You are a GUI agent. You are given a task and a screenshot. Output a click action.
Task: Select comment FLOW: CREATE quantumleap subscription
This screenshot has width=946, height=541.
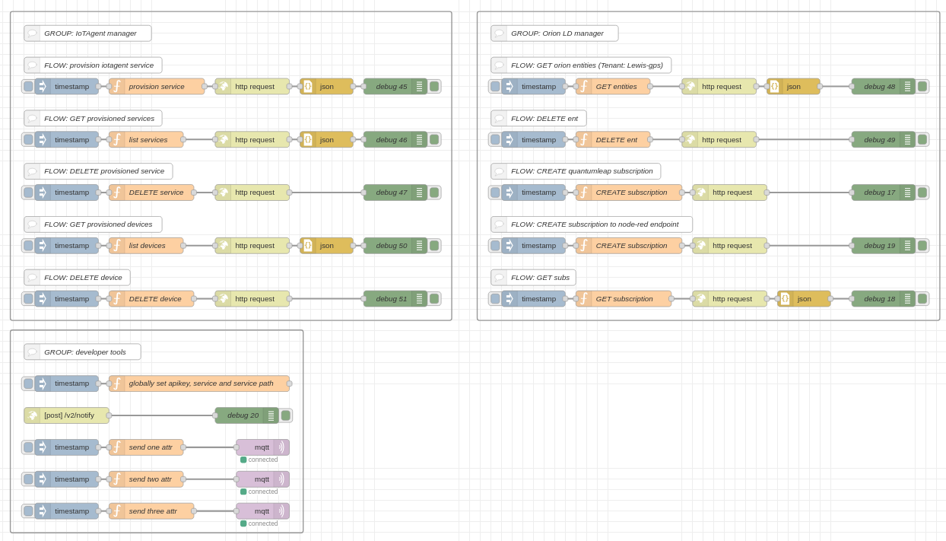(x=576, y=171)
